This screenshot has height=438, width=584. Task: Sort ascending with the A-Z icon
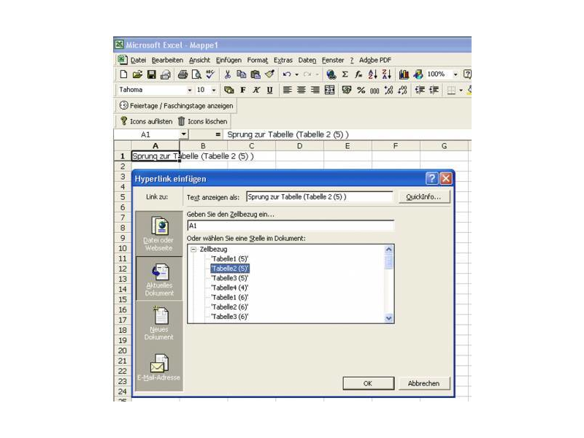pyautogui.click(x=372, y=74)
